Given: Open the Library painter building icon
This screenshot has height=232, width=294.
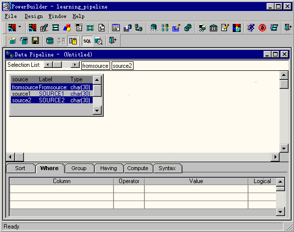Looking at the screenshot, I should (214, 28).
